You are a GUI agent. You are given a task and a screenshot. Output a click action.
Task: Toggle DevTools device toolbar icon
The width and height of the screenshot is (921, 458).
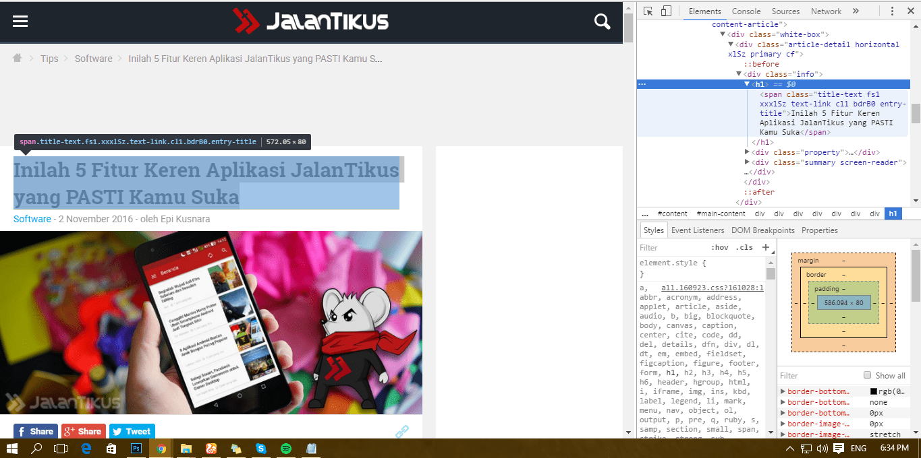(666, 11)
